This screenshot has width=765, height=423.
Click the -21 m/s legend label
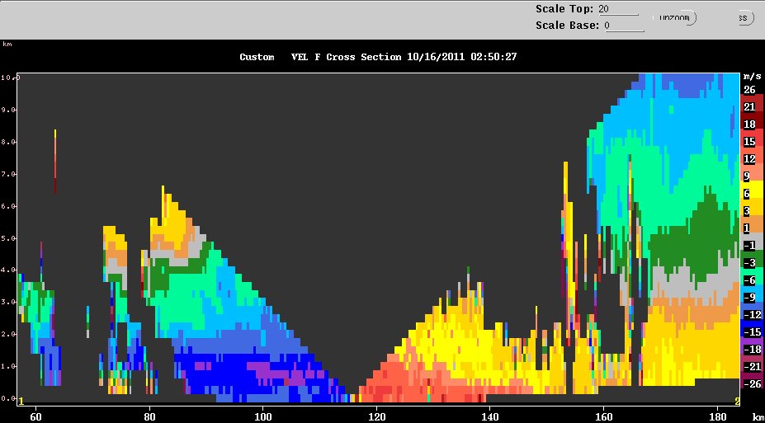click(752, 366)
